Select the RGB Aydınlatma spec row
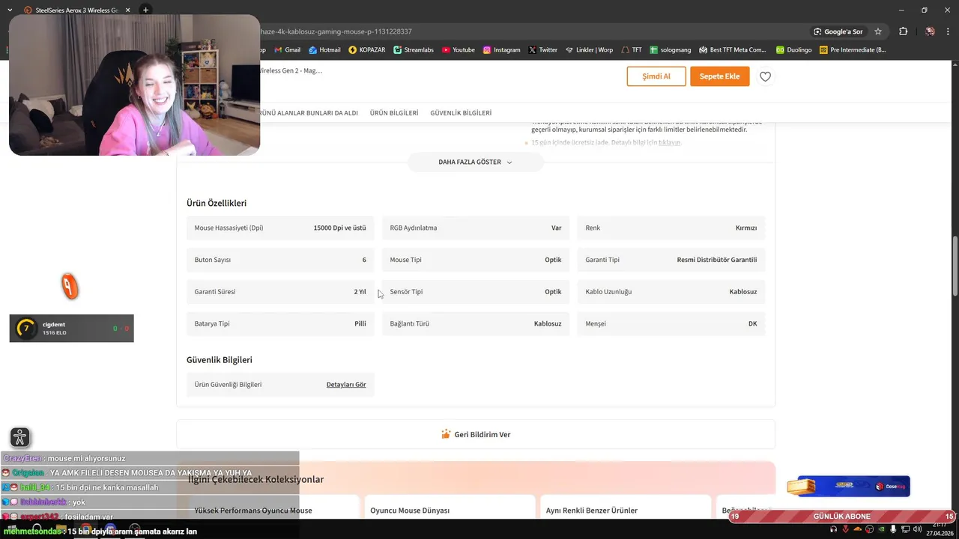959x539 pixels. point(476,228)
